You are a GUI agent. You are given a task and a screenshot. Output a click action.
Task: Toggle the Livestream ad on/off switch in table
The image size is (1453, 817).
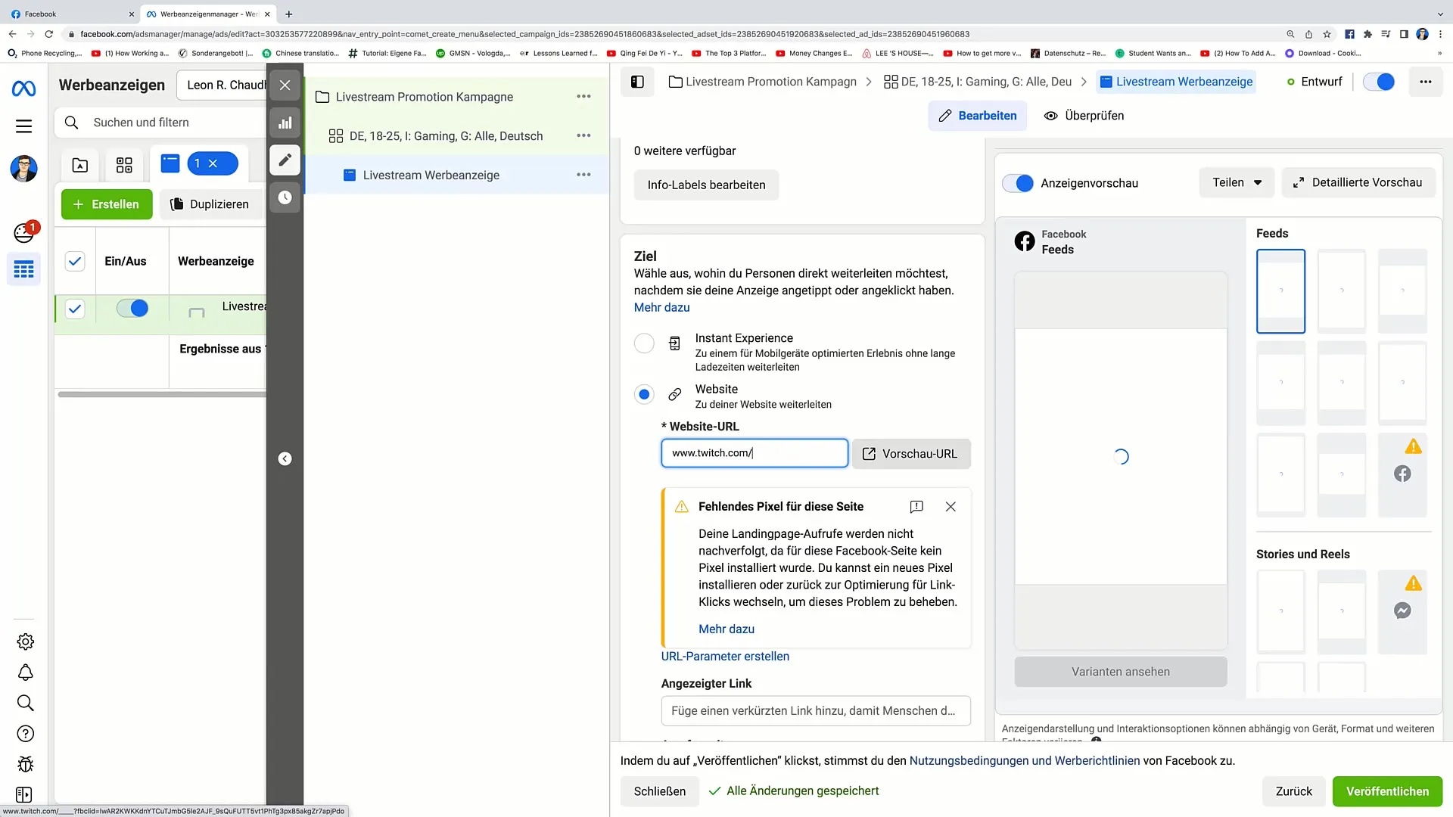pos(132,308)
